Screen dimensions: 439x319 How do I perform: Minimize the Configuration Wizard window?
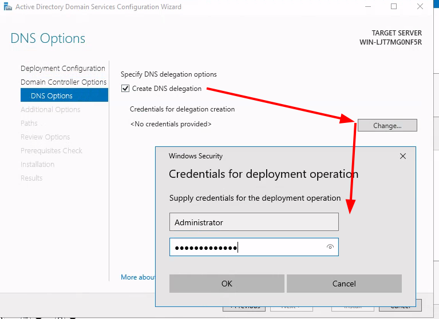(368, 6)
